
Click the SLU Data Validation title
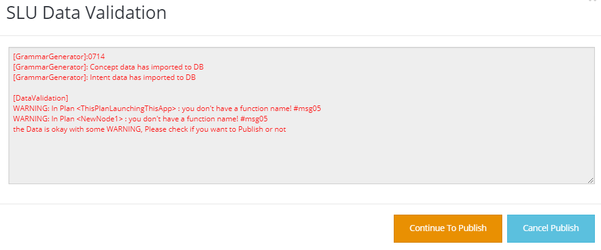87,13
